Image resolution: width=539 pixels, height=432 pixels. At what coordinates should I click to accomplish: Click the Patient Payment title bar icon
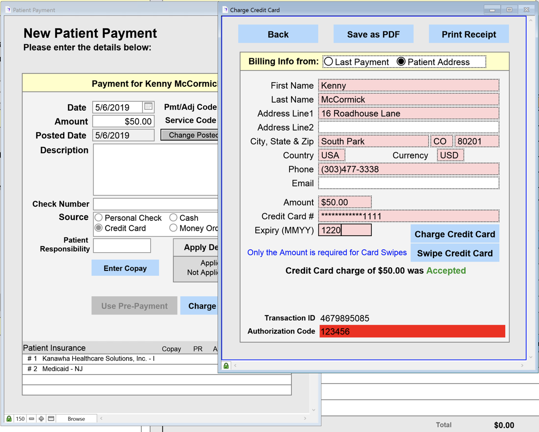pos(8,10)
